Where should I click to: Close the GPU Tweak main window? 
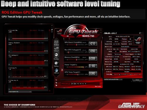click(x=101, y=30)
